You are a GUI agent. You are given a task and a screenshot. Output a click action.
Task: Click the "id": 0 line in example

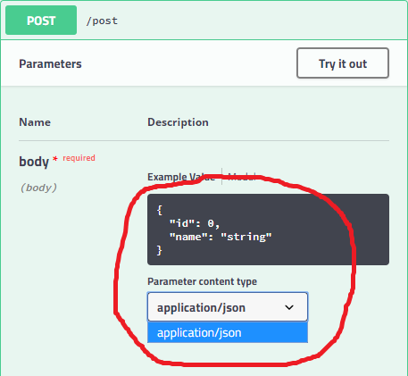pyautogui.click(x=195, y=223)
